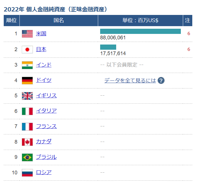The height and width of the screenshot is (185, 198).
Task: Open the 米国 country link
Action: 41,34
